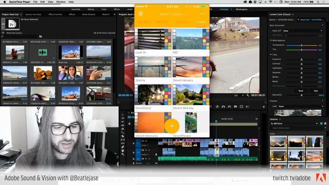Screen dimensions: 329x185
Task: Open button editor plus in program monitor
Action: point(264,107)
